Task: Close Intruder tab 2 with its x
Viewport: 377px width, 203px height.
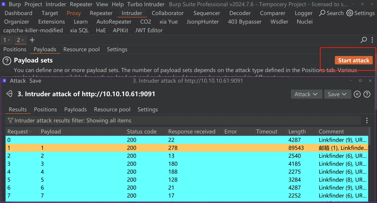Action: (23, 40)
